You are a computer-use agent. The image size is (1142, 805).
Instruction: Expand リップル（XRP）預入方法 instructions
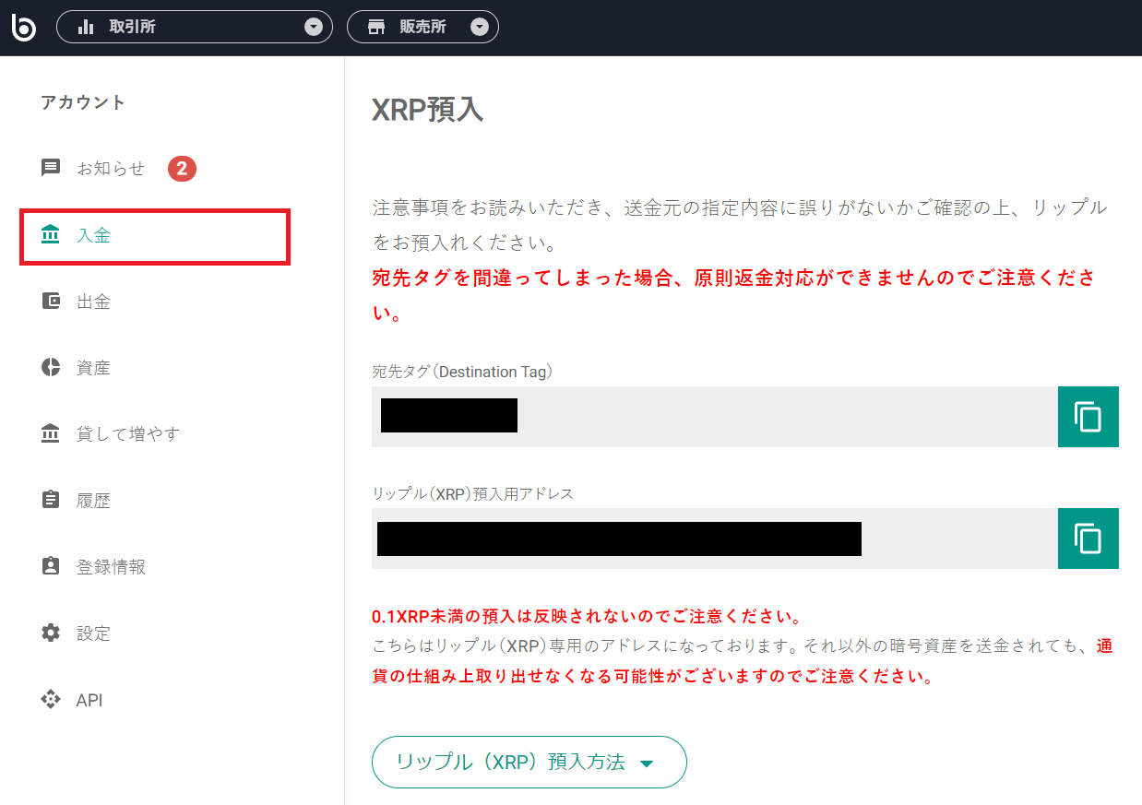pyautogui.click(x=529, y=762)
